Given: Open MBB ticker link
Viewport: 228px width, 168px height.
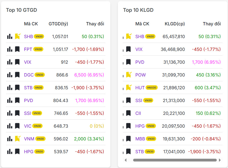Looking at the screenshot, I should 140,139.
